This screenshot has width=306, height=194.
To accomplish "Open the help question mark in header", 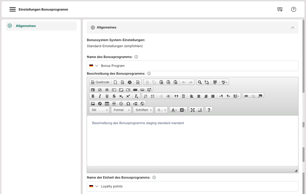I will pos(294,9).
